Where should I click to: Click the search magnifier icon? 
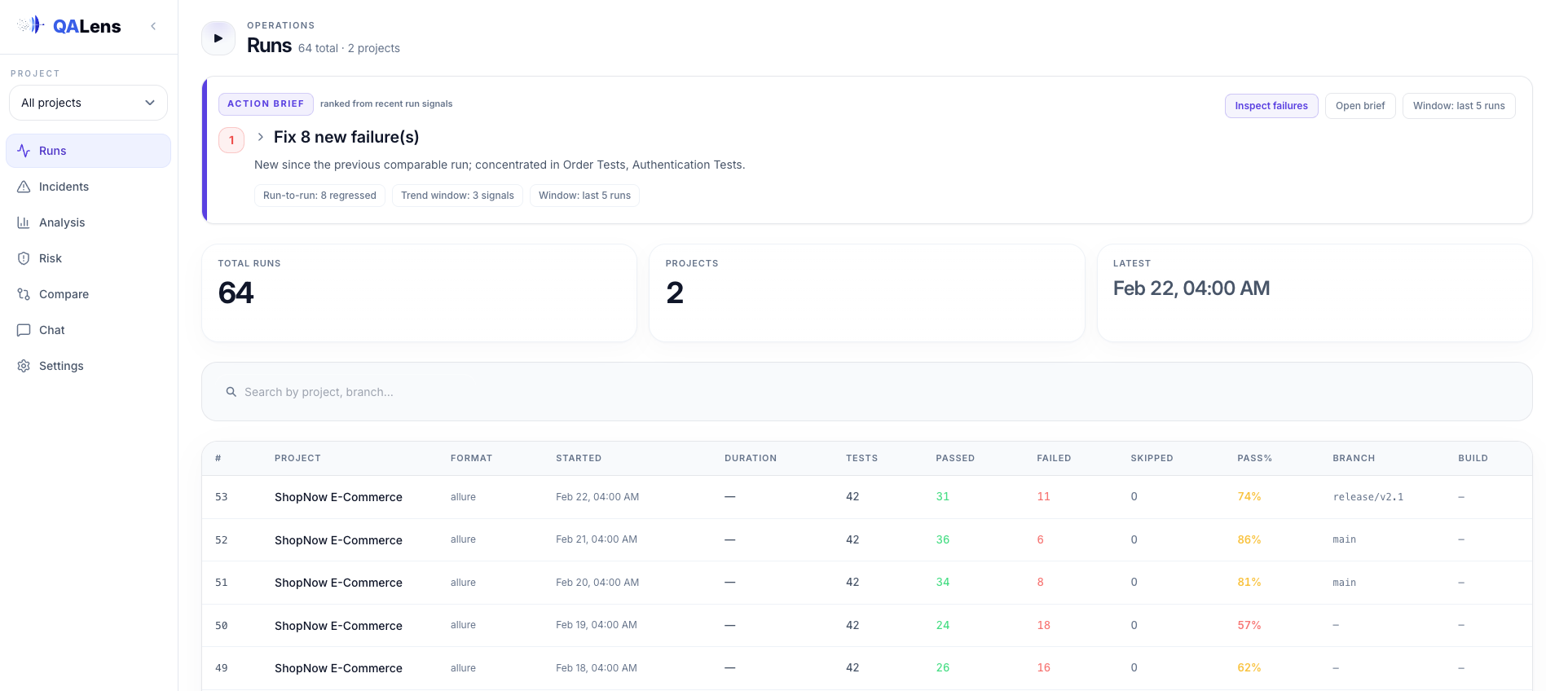tap(231, 392)
